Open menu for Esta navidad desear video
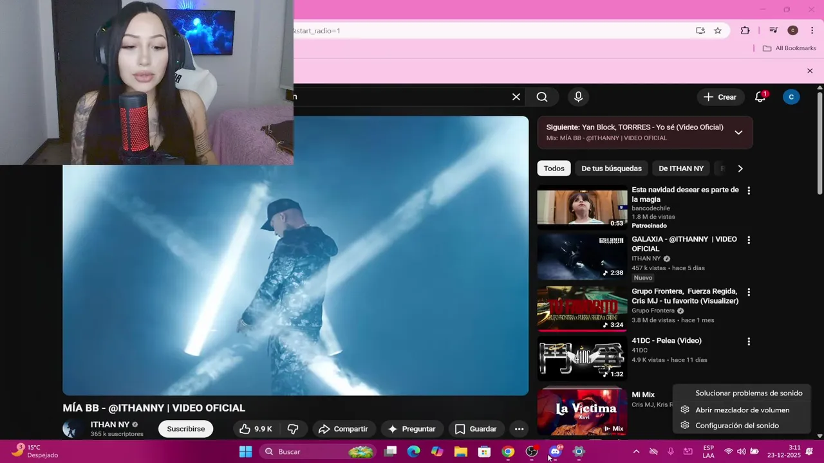Viewport: 824px width, 463px height. pos(749,190)
